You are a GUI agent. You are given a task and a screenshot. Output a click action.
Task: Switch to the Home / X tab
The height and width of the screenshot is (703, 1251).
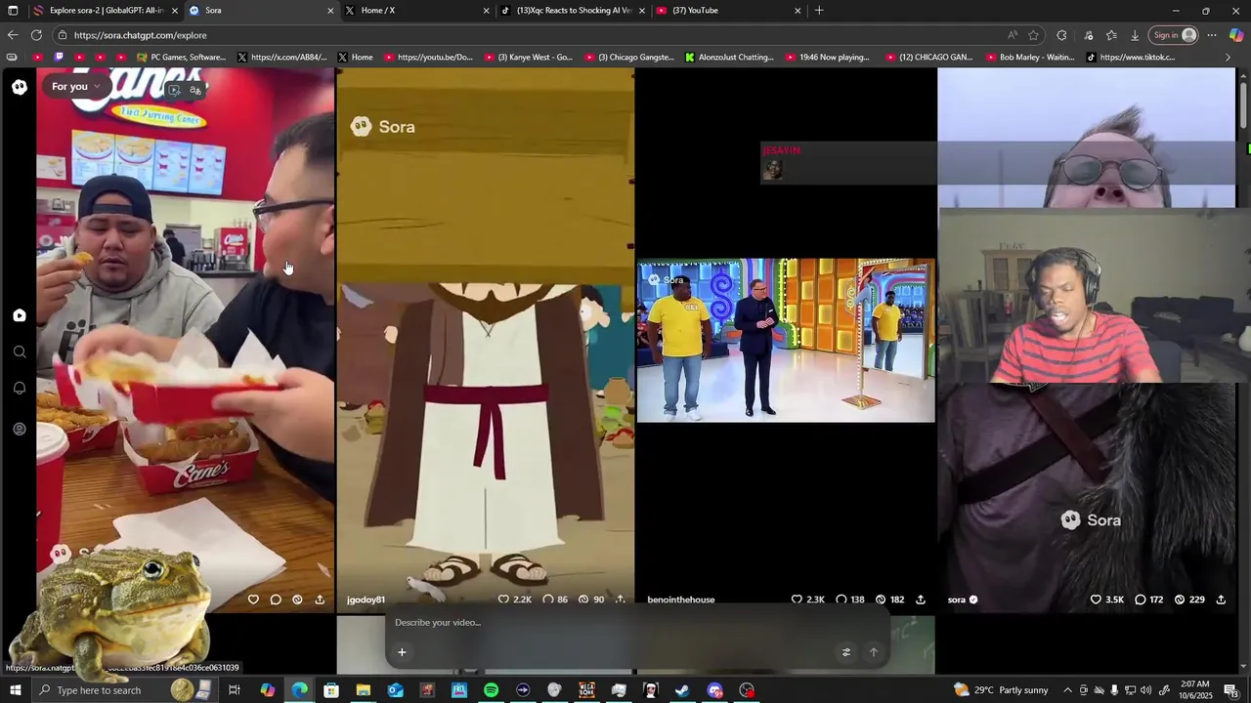pyautogui.click(x=417, y=11)
